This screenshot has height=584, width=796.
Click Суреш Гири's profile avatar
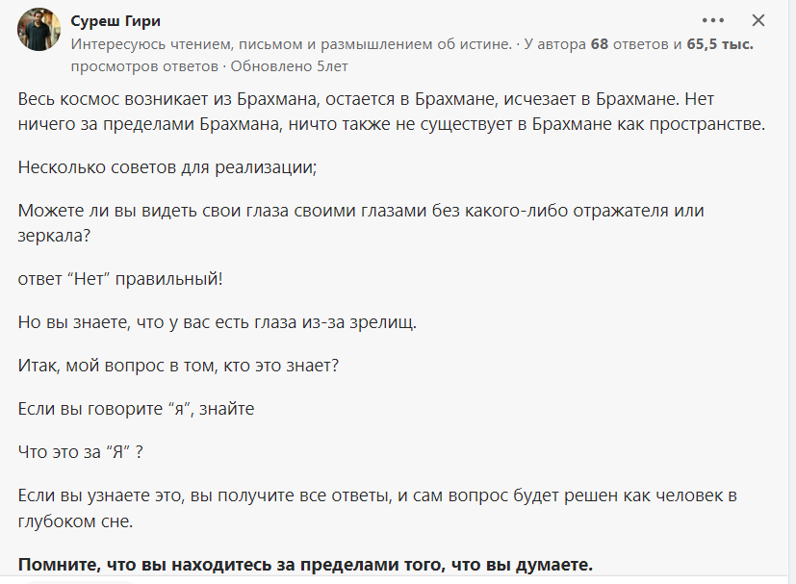point(39,30)
